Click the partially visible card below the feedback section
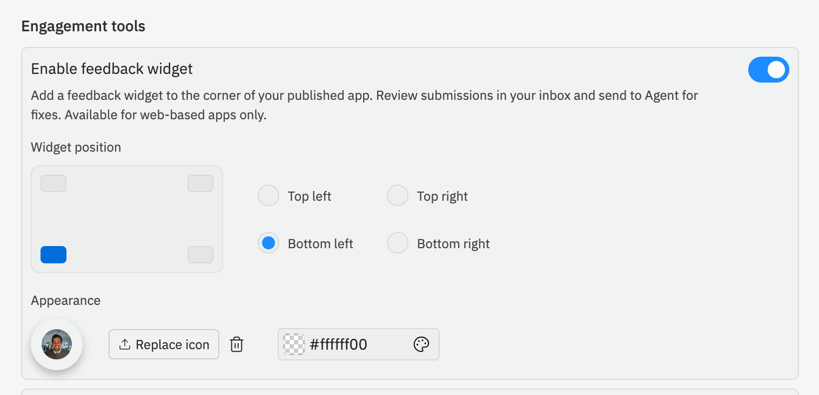Viewport: 819px width, 395px height. (409, 391)
